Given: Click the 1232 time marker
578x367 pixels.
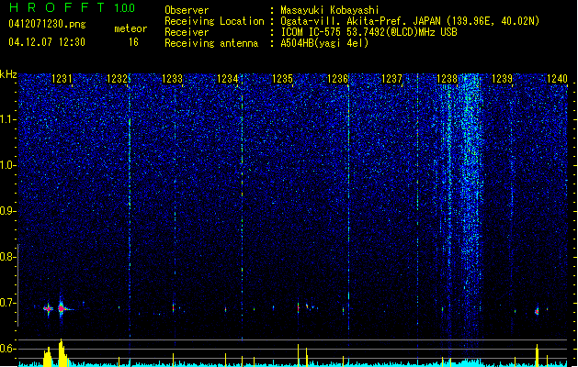Looking at the screenshot, I should point(117,79).
